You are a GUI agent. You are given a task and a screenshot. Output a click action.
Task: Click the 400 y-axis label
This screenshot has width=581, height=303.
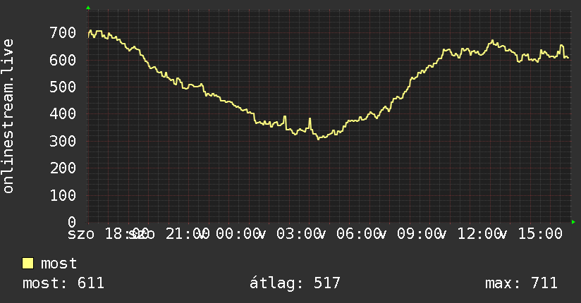(63, 113)
